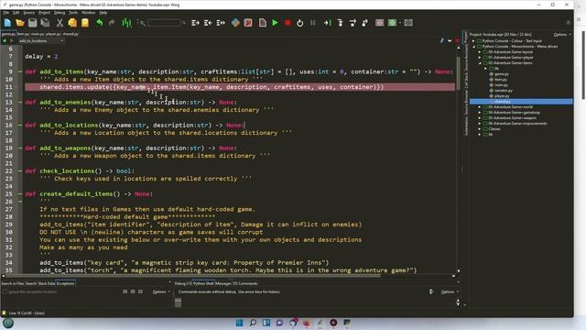The image size is (586, 330).
Task: Click the green grid toolbar icon
Action: 392,23
